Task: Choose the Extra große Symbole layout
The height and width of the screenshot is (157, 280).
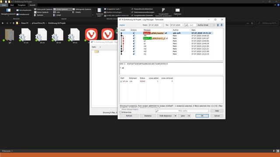Action: pyautogui.click(x=43, y=9)
